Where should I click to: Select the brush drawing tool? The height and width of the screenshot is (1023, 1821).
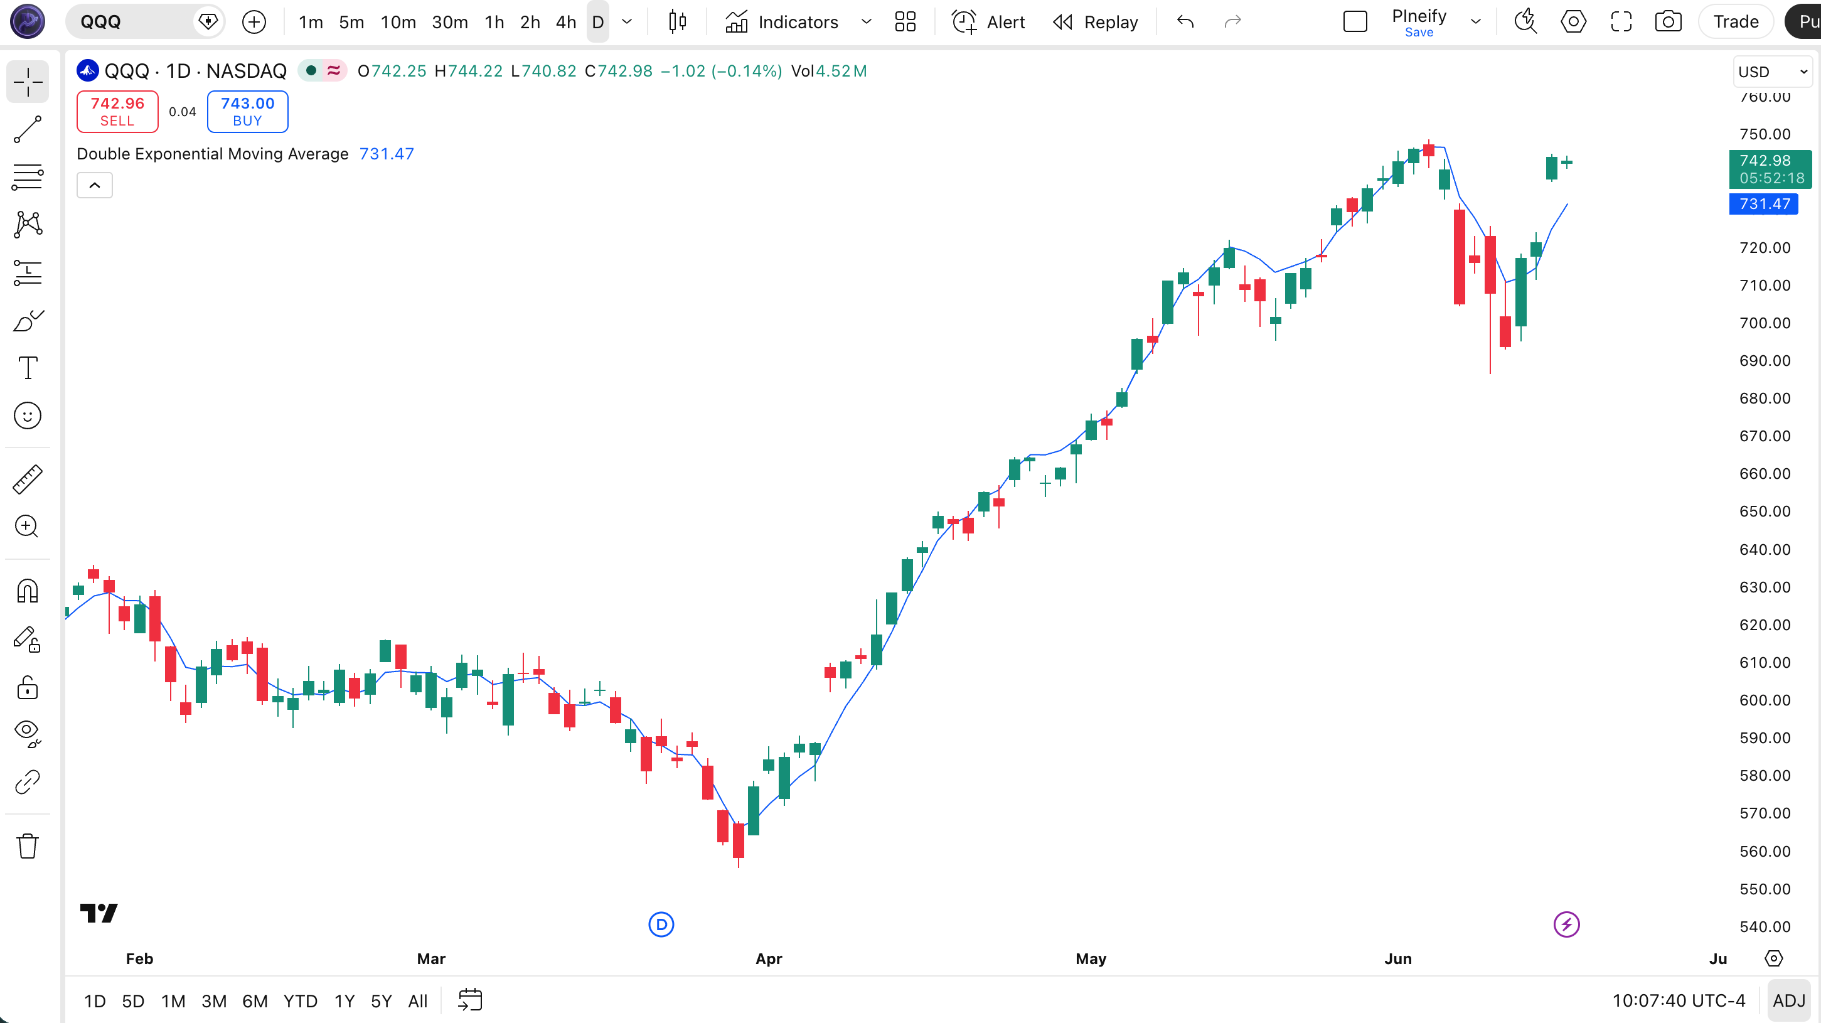[28, 320]
